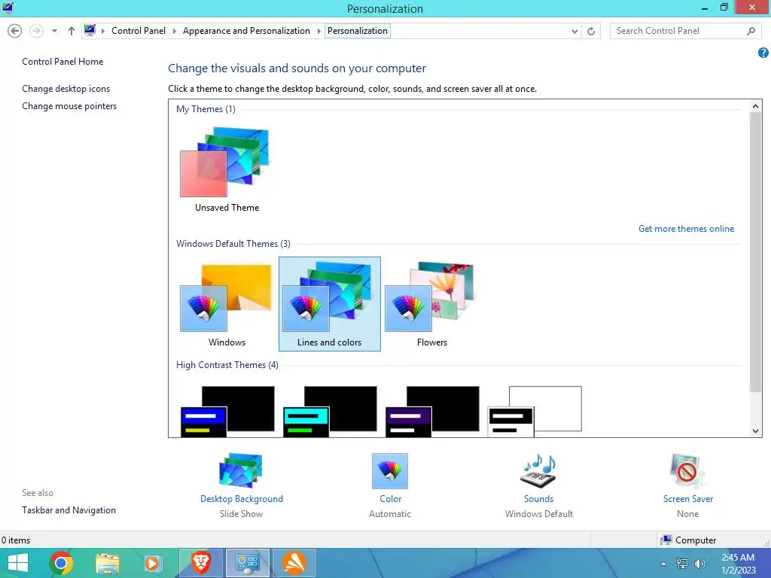
Task: Open the Color settings icon
Action: (390, 471)
